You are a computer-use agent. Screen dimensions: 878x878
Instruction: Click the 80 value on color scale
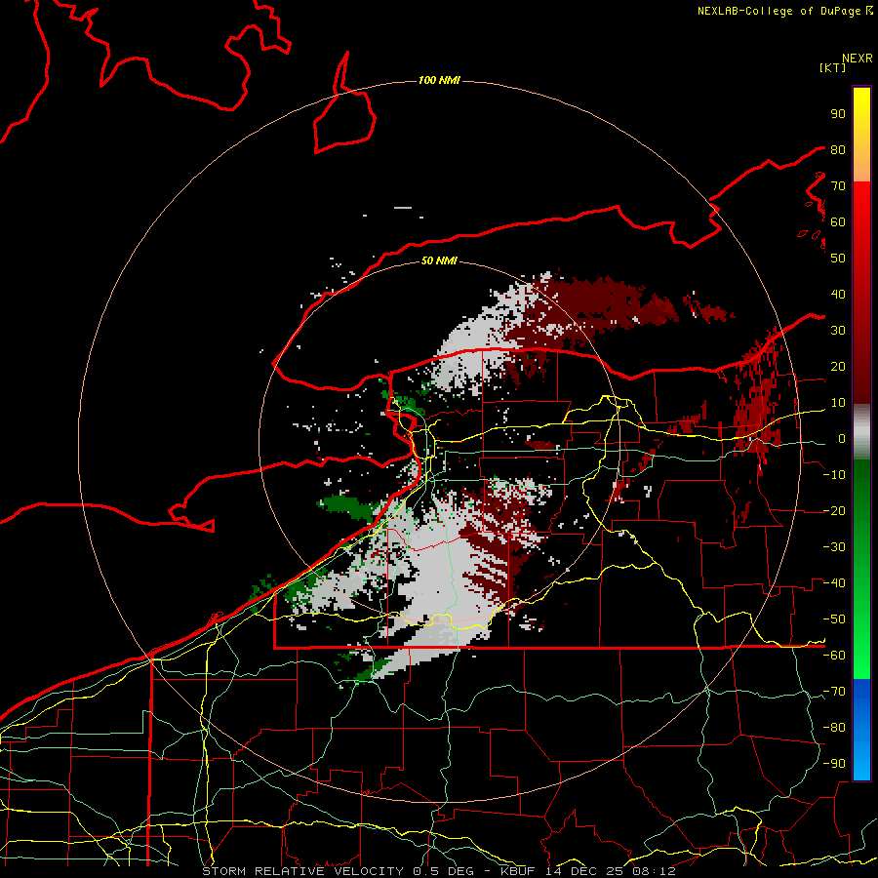pyautogui.click(x=838, y=150)
